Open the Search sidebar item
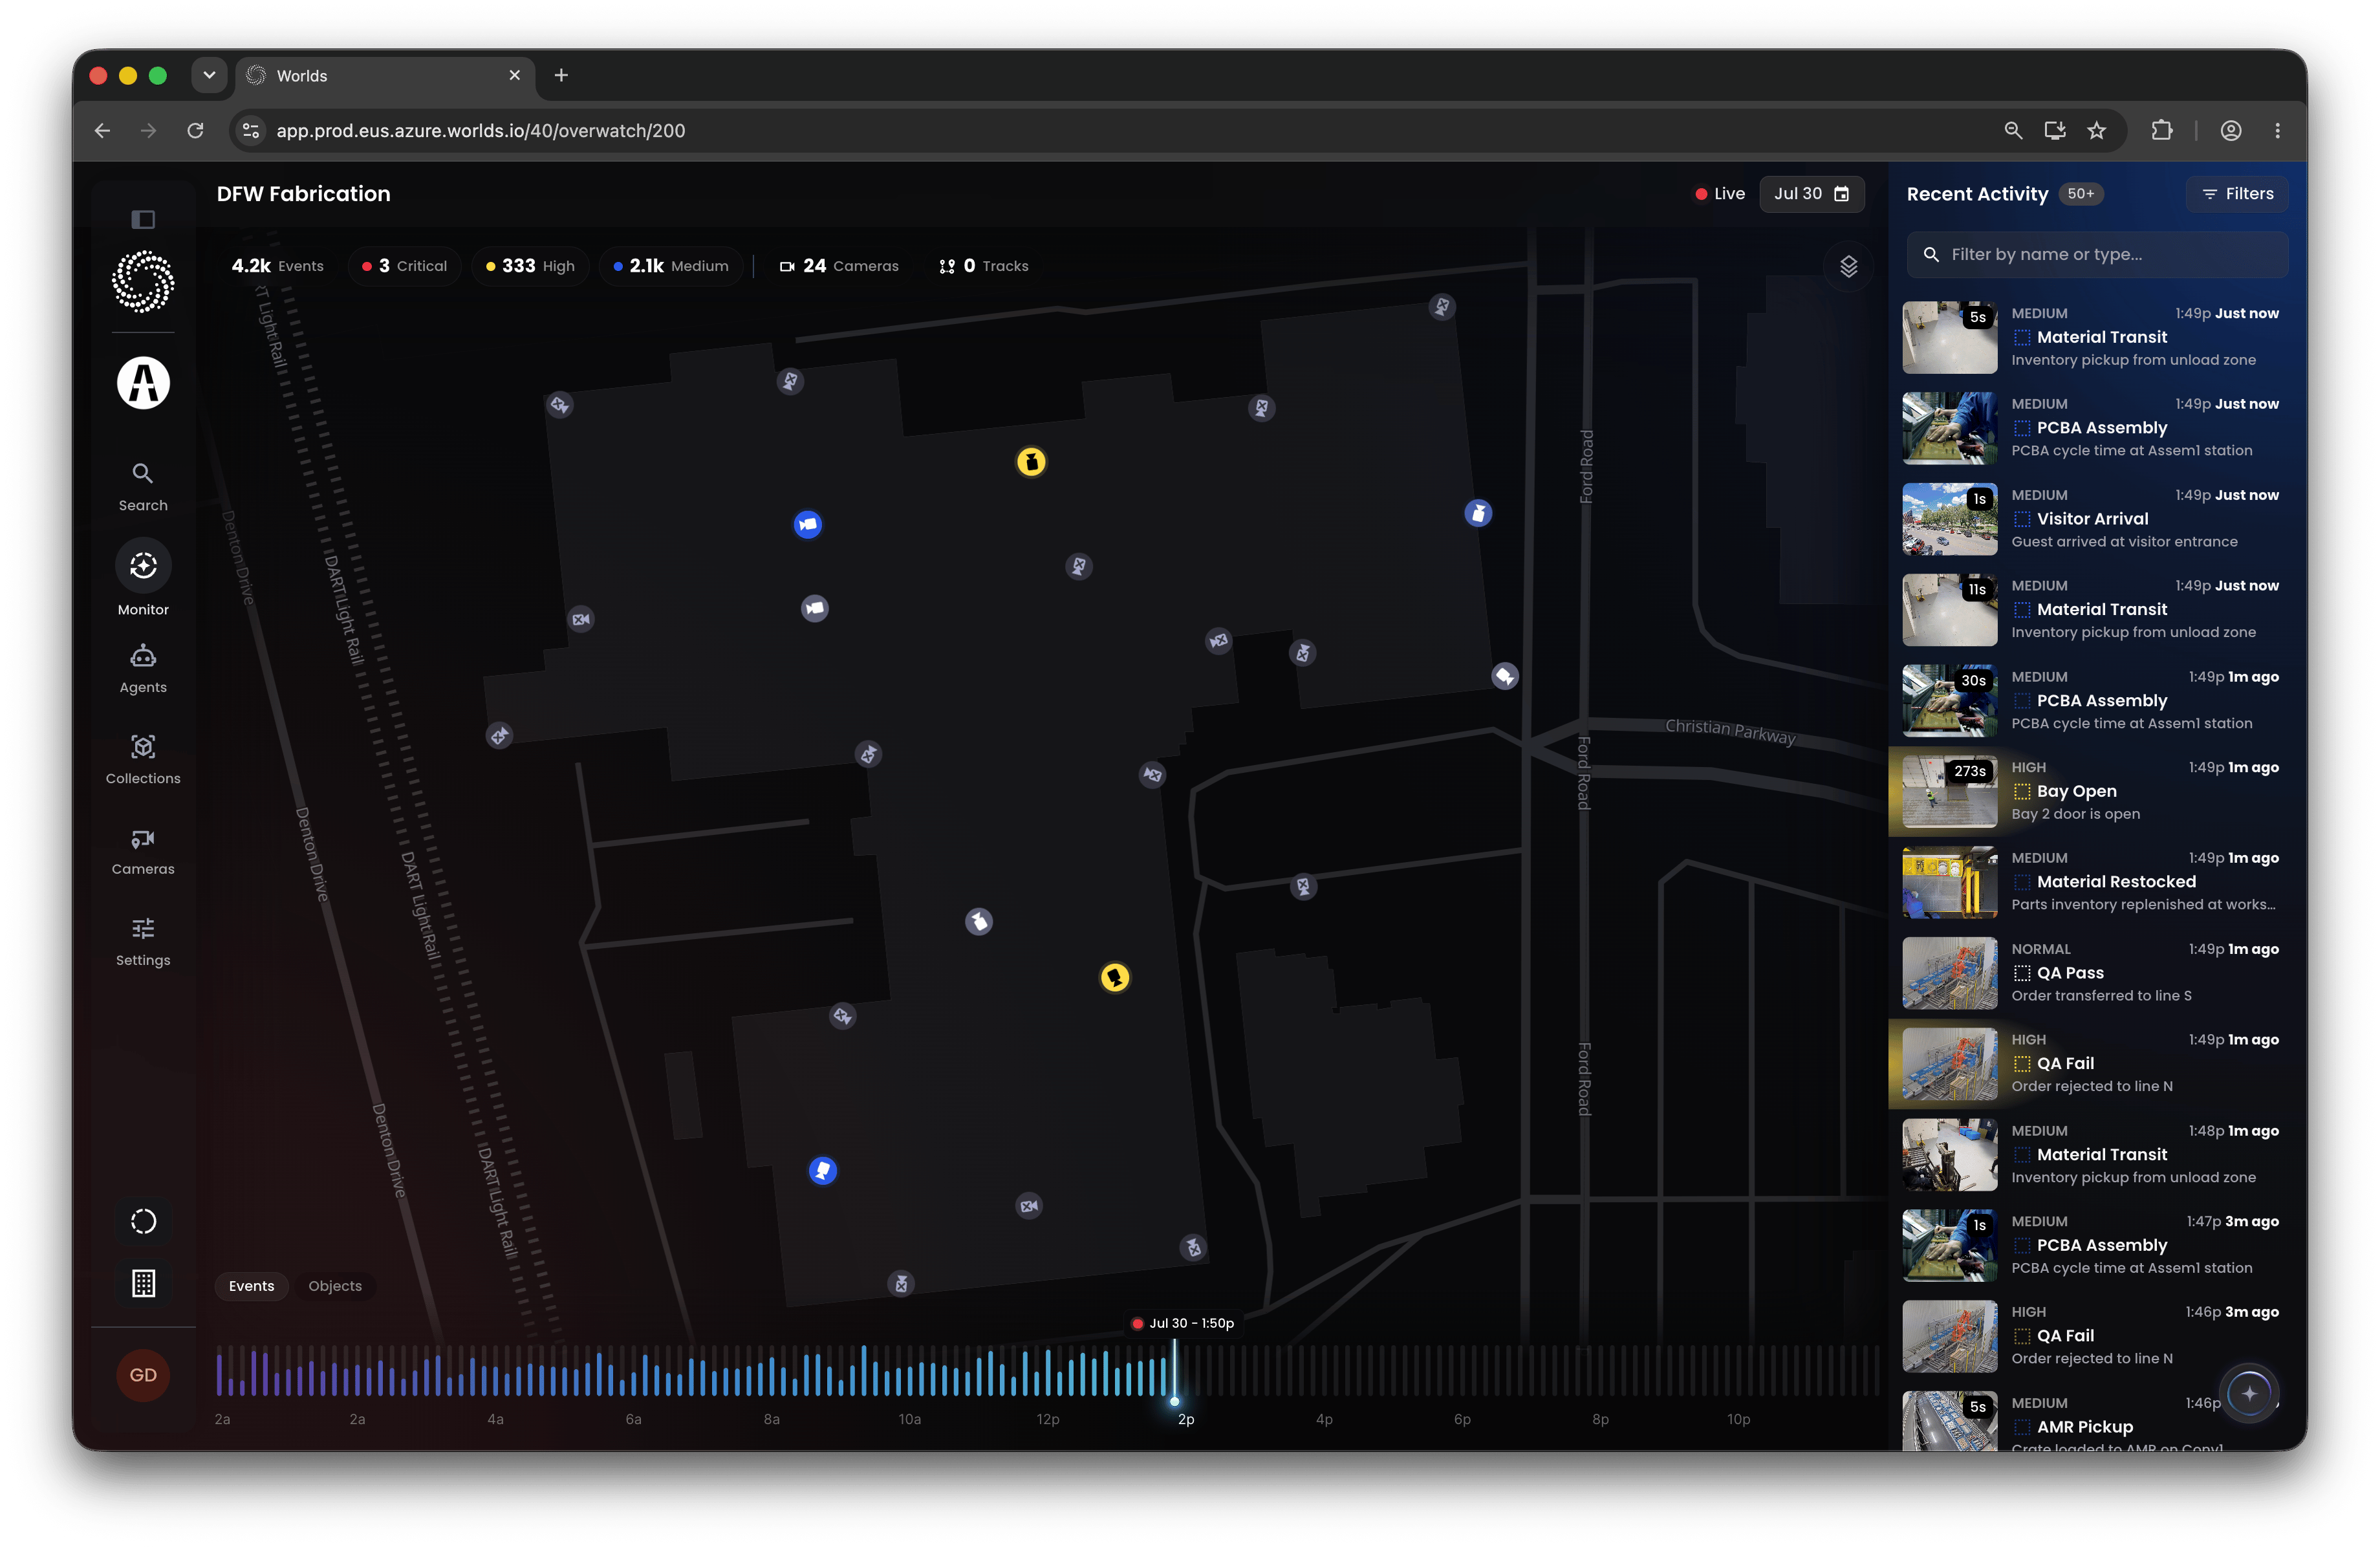 (x=143, y=486)
